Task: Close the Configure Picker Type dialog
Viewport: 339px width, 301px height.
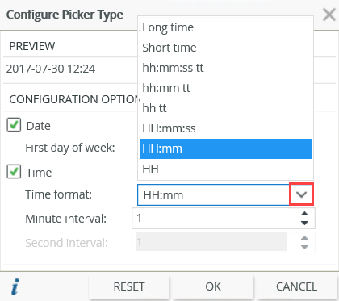Action: coord(329,15)
